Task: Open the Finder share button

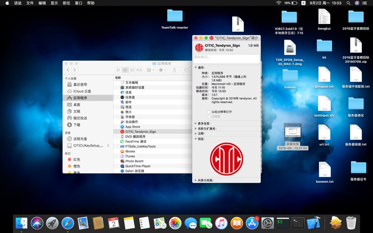Action: (x=174, y=70)
